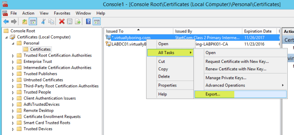Click the LABDC01 certificate icon
The width and height of the screenshot is (294, 135).
(x=108, y=44)
